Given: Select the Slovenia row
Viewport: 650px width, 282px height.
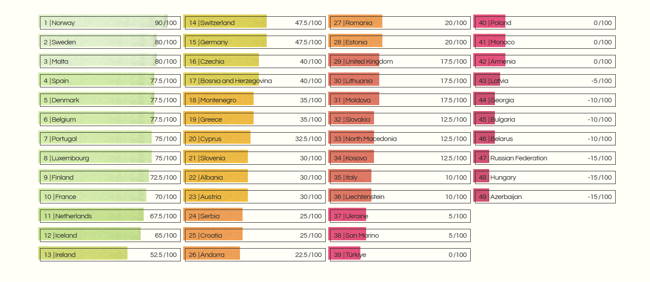Looking at the screenshot, I should coord(255,158).
